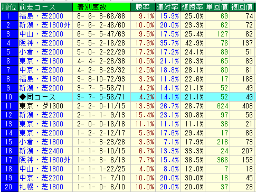Sort by 単回値 column header

coord(217,7)
